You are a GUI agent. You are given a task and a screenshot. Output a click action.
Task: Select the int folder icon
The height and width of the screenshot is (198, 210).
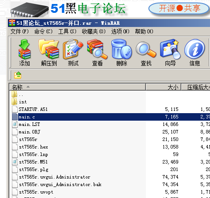pos(14,102)
